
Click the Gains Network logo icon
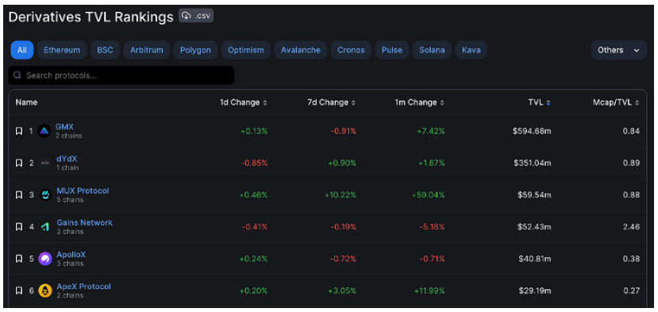pyautogui.click(x=45, y=227)
